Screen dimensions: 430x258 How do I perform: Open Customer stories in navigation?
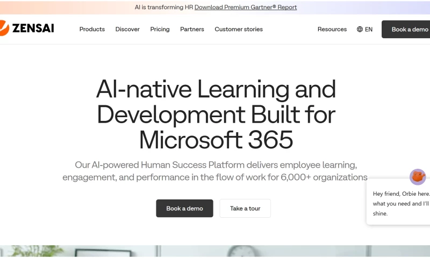[239, 30]
